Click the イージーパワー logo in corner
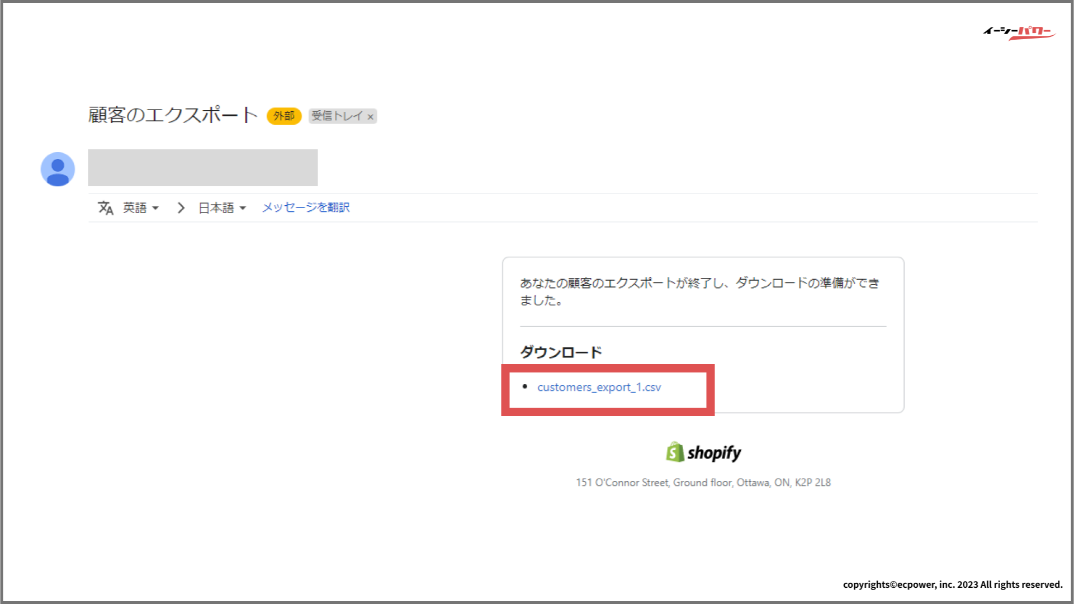The width and height of the screenshot is (1074, 604). 1019,32
